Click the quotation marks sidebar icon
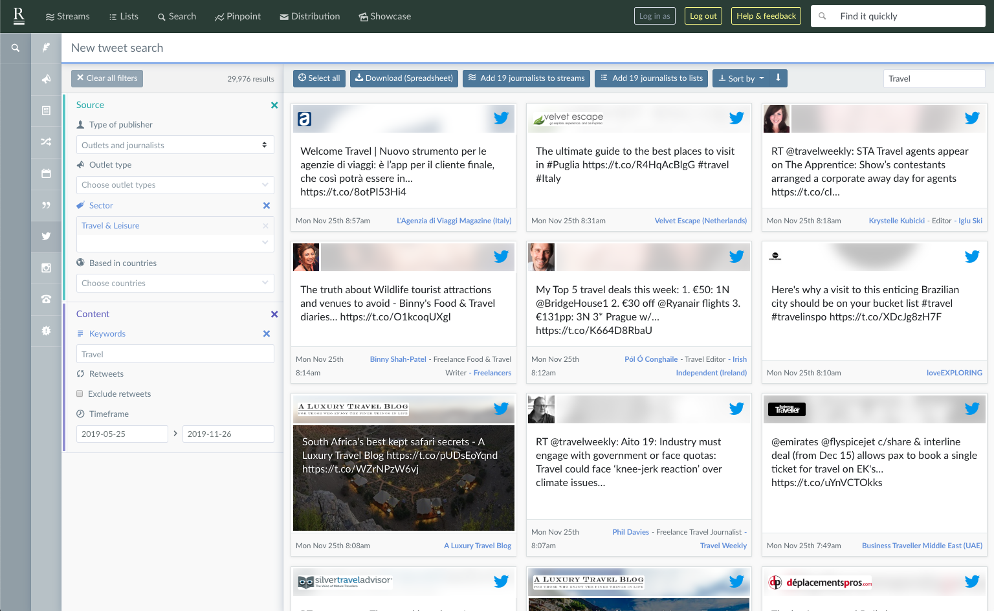This screenshot has width=994, height=611. [x=46, y=205]
